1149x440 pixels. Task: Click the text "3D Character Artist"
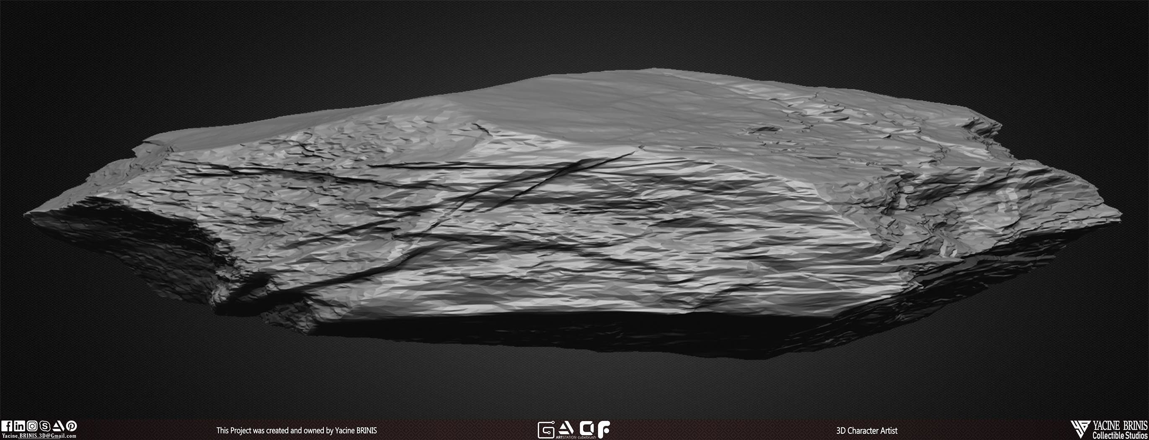click(867, 431)
